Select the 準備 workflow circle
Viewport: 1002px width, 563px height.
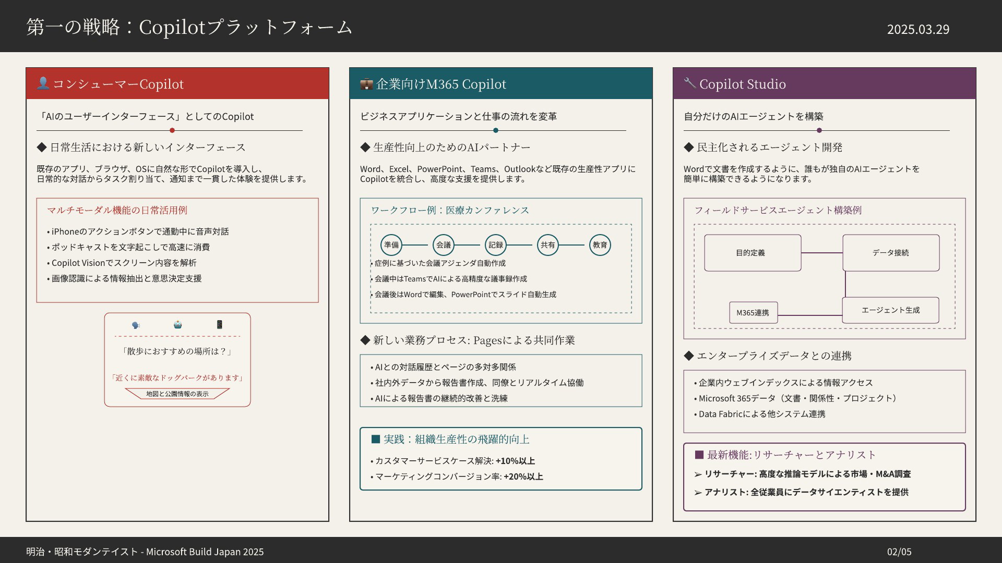pyautogui.click(x=391, y=244)
